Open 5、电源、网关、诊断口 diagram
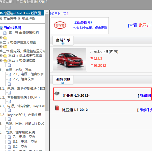Screen dimensions: 152x151 [22, 123]
